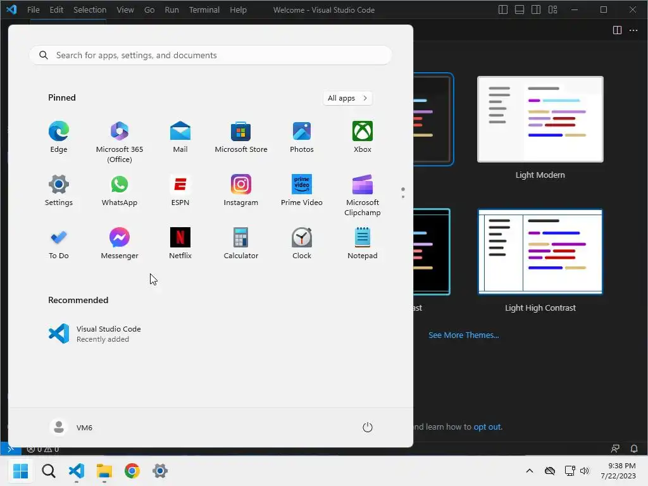Open the File menu in VS Code
The image size is (648, 486).
tap(33, 9)
